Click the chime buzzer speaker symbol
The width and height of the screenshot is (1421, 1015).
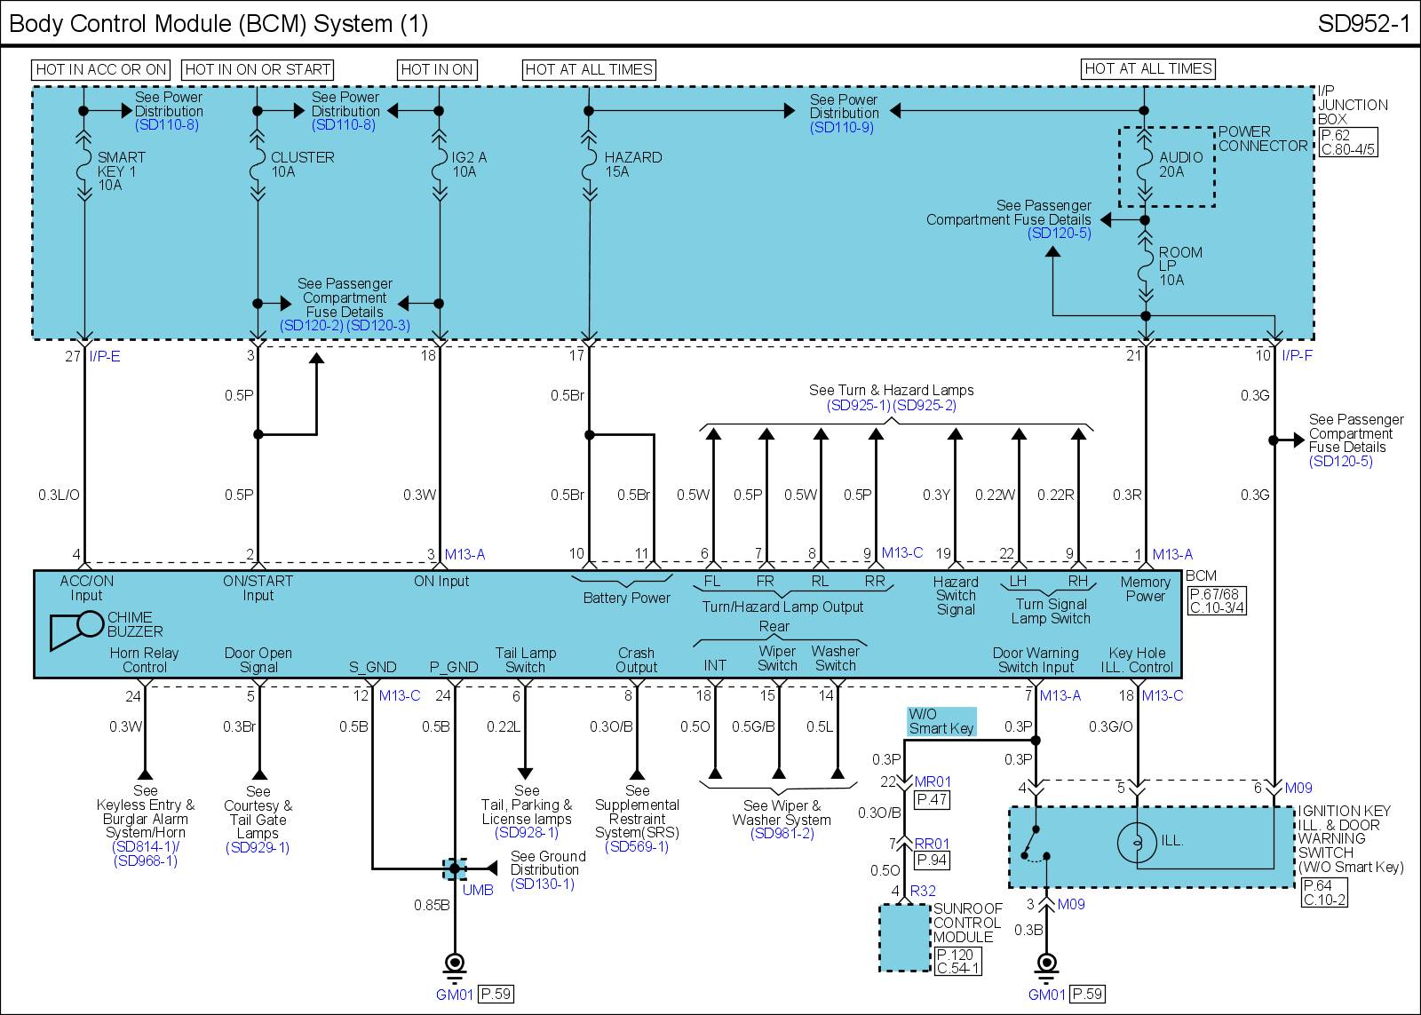(x=78, y=629)
